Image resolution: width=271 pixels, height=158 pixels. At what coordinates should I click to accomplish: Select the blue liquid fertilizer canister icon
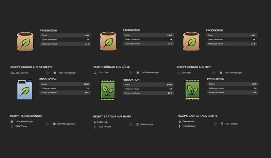(25, 90)
